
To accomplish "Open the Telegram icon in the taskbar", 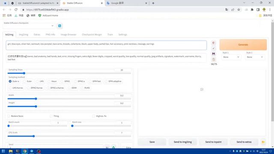I will pos(32,151).
